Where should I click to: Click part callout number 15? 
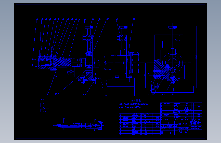point(134,19)
